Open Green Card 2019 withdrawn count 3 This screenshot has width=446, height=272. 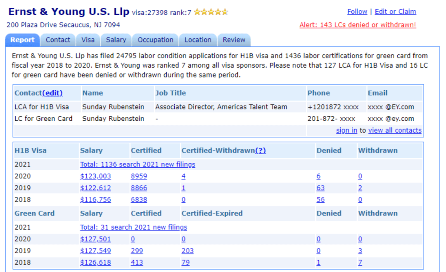[x=360, y=251]
